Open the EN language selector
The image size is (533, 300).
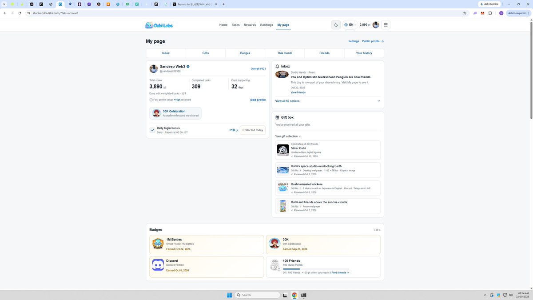350,25
